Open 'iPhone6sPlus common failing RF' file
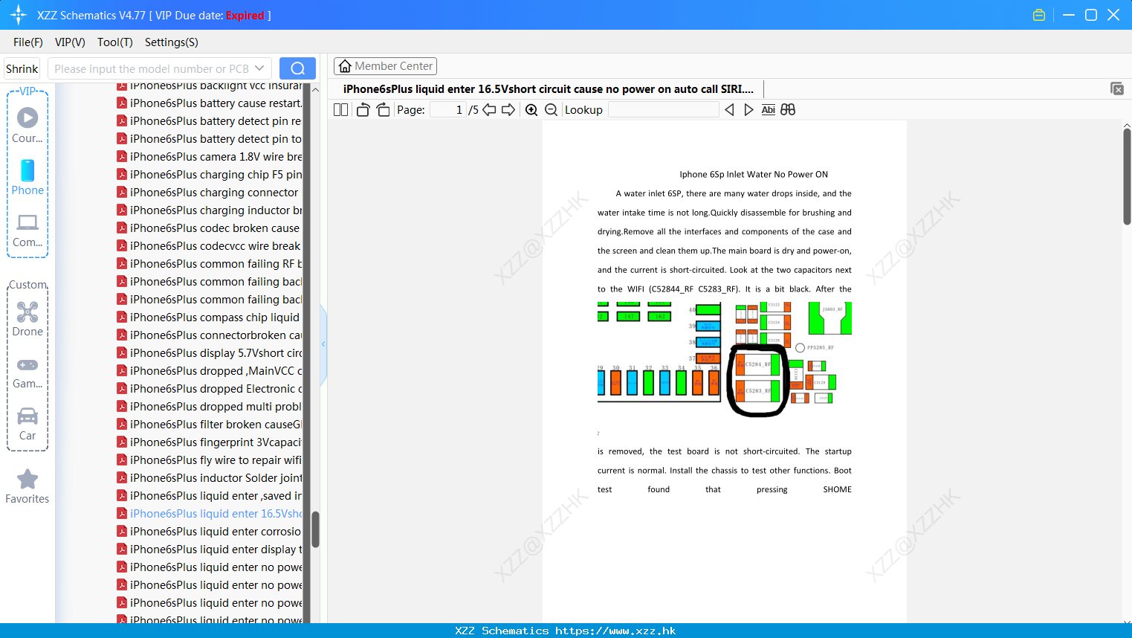 point(210,264)
